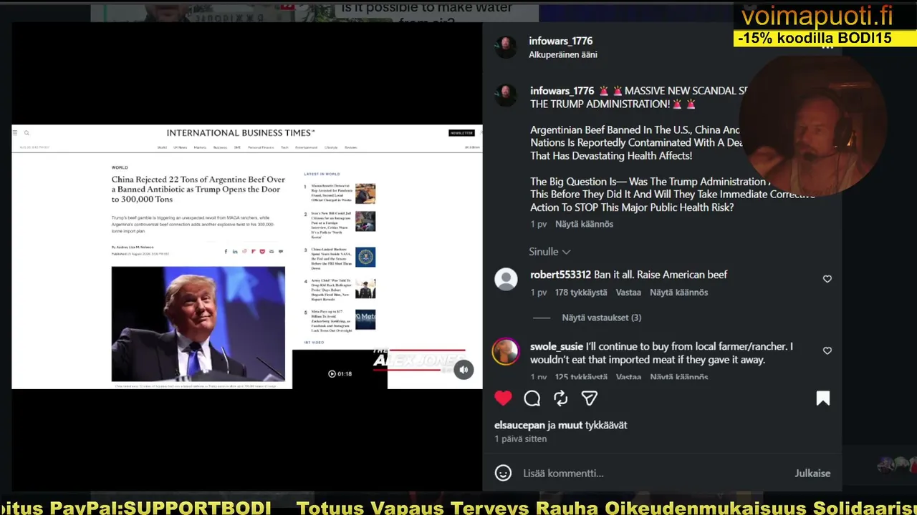Viewport: 917px width, 515px height.
Task: Open the emoji picker beside the comment field
Action: pyautogui.click(x=504, y=473)
